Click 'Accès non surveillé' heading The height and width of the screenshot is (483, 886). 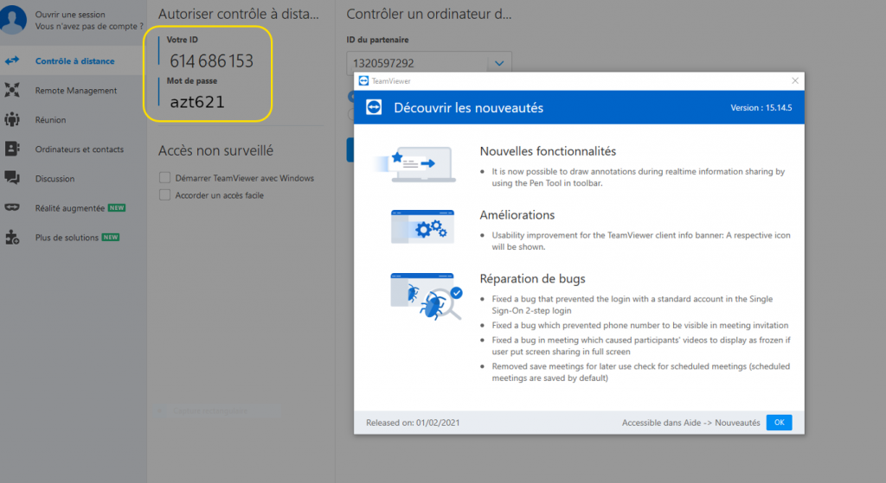point(215,150)
